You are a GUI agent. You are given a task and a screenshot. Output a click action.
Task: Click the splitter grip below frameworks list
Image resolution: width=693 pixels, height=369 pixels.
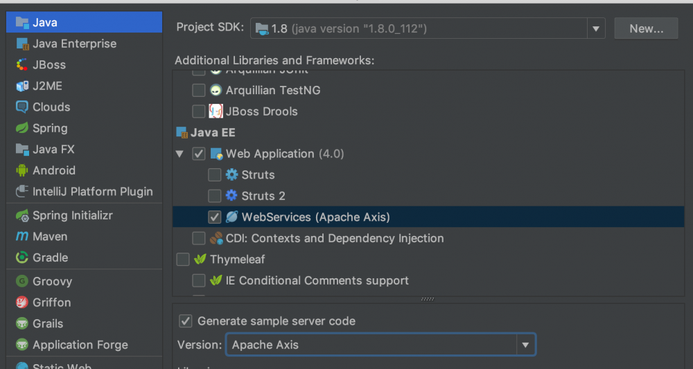(x=428, y=299)
